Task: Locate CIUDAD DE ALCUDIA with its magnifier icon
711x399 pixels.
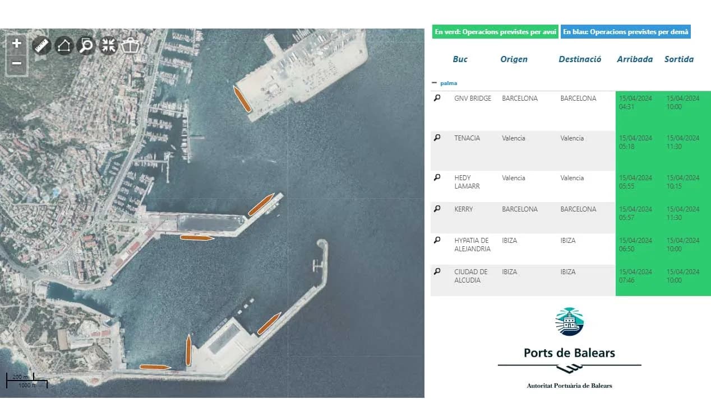Action: click(x=437, y=271)
